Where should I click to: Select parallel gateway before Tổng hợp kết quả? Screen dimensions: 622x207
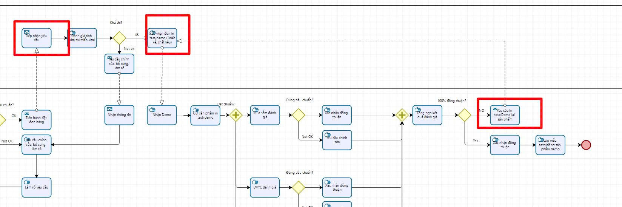(402, 115)
